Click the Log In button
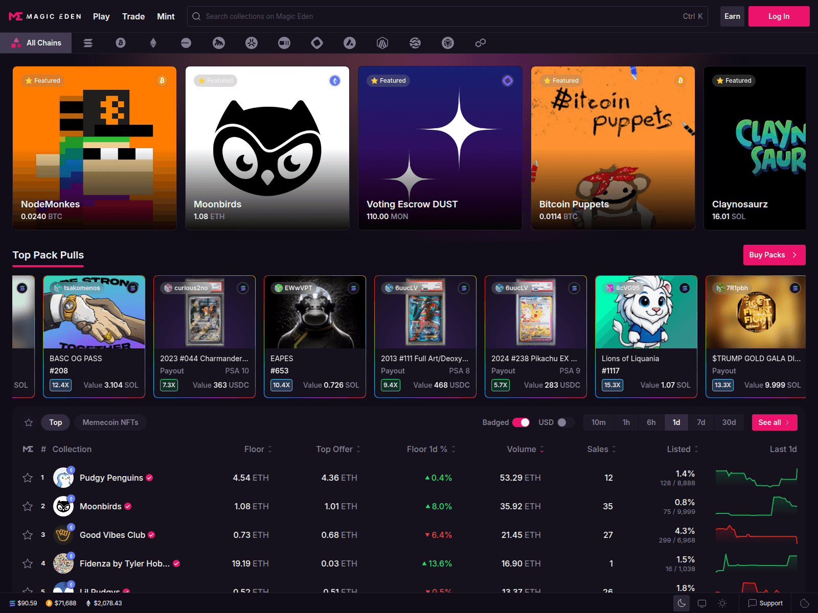Screen dimensions: 818x613 click(779, 16)
